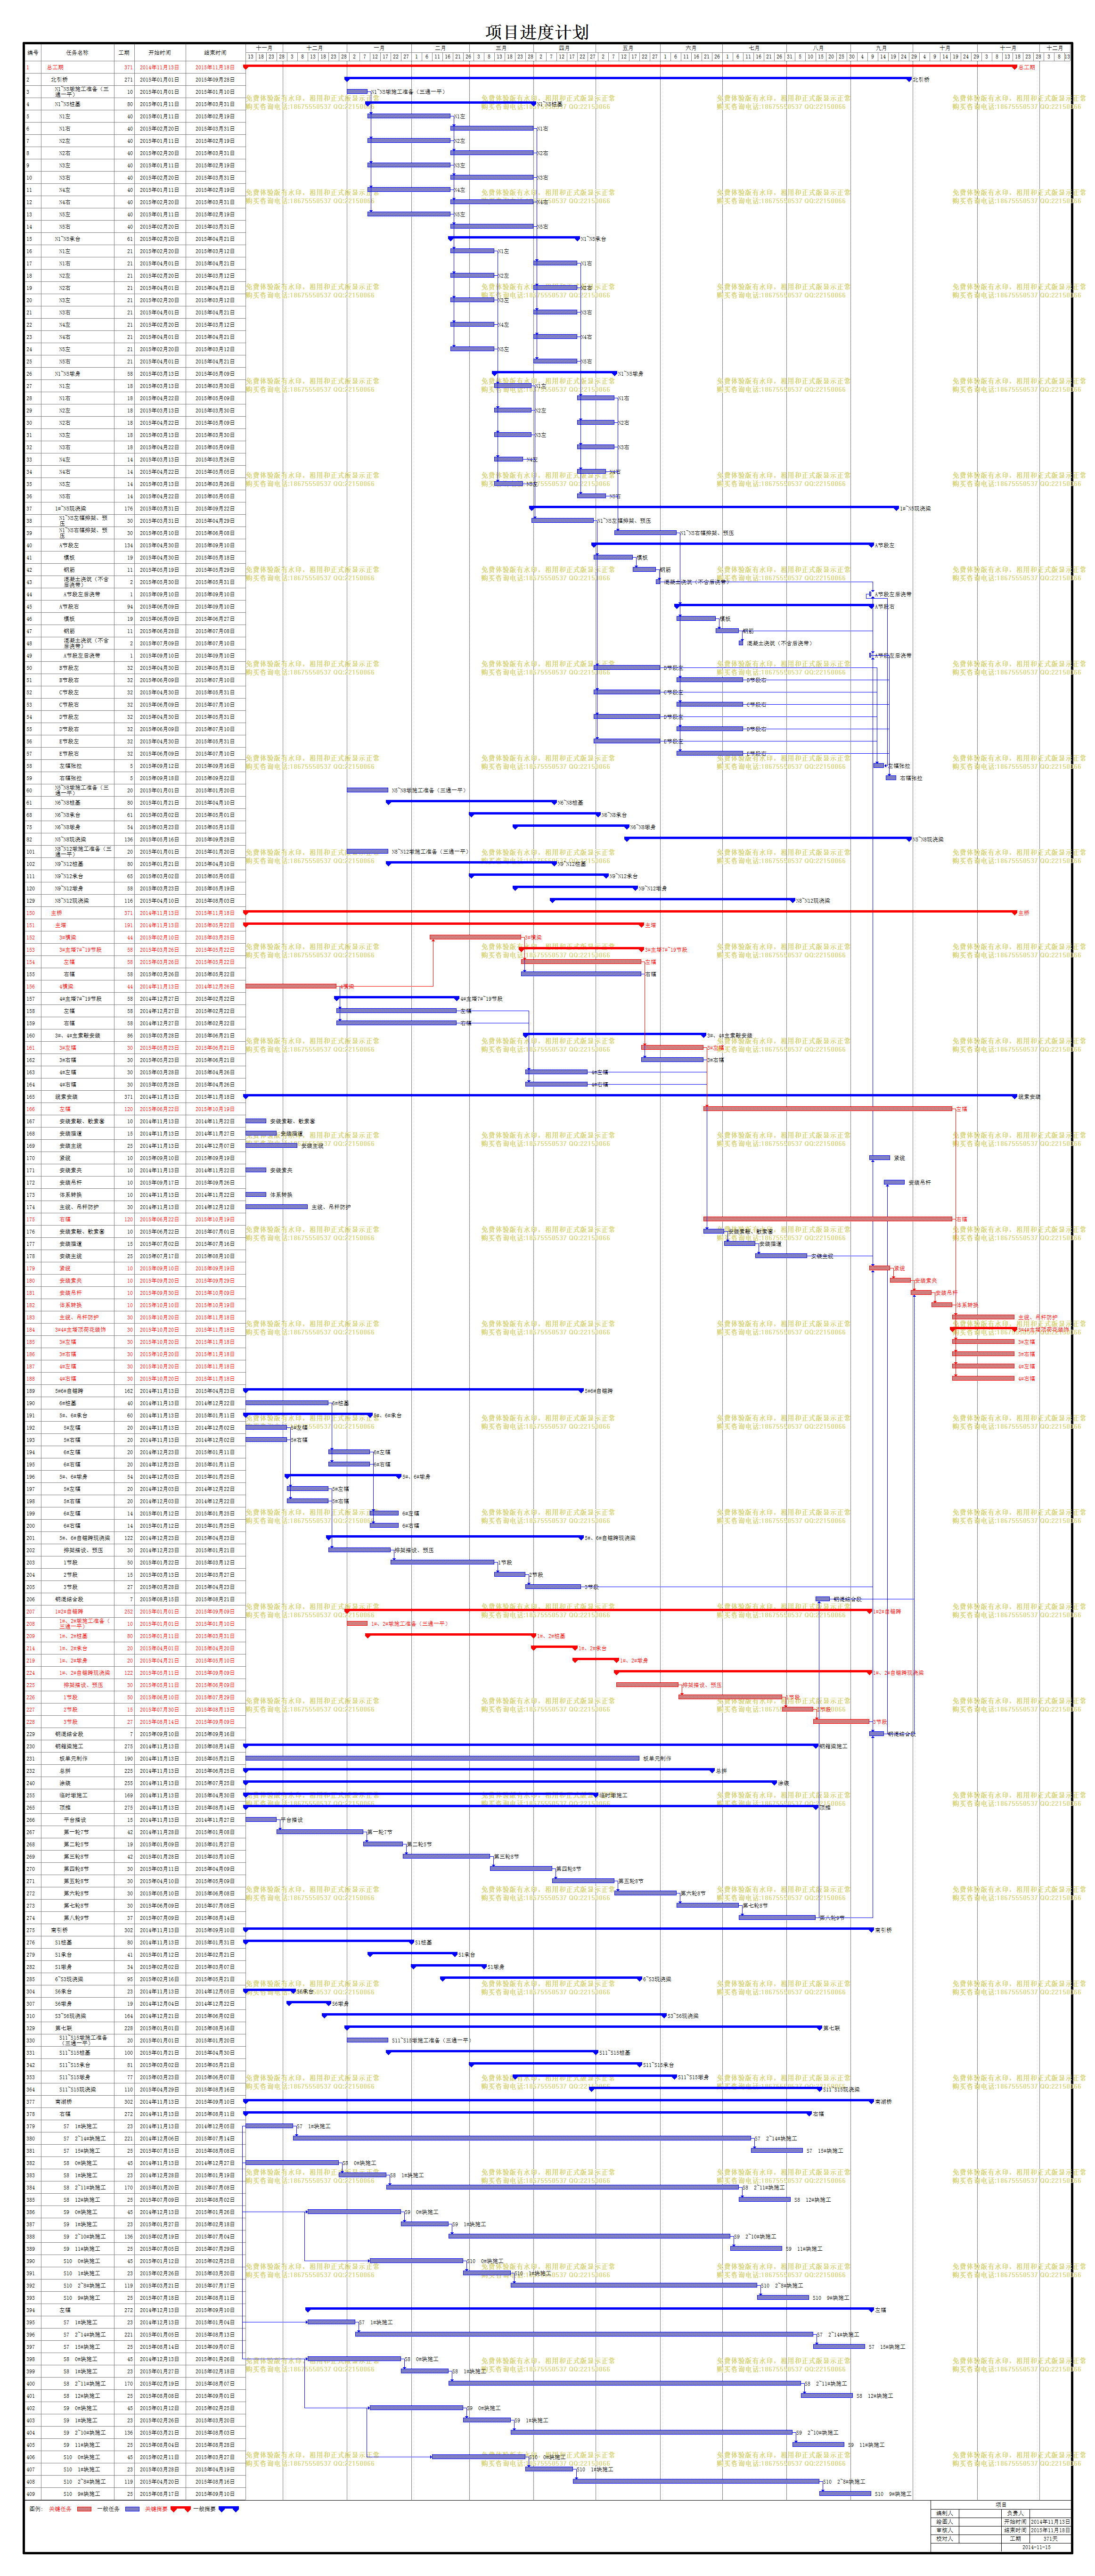Viewport: 1095px width, 2576px height.
Task: Click the 北引桥 label at the blue bar's end
Action: 921,79
